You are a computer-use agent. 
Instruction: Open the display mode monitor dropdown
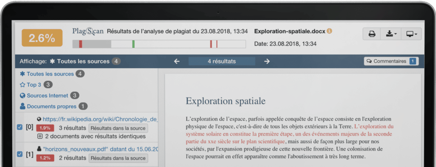click(x=412, y=34)
